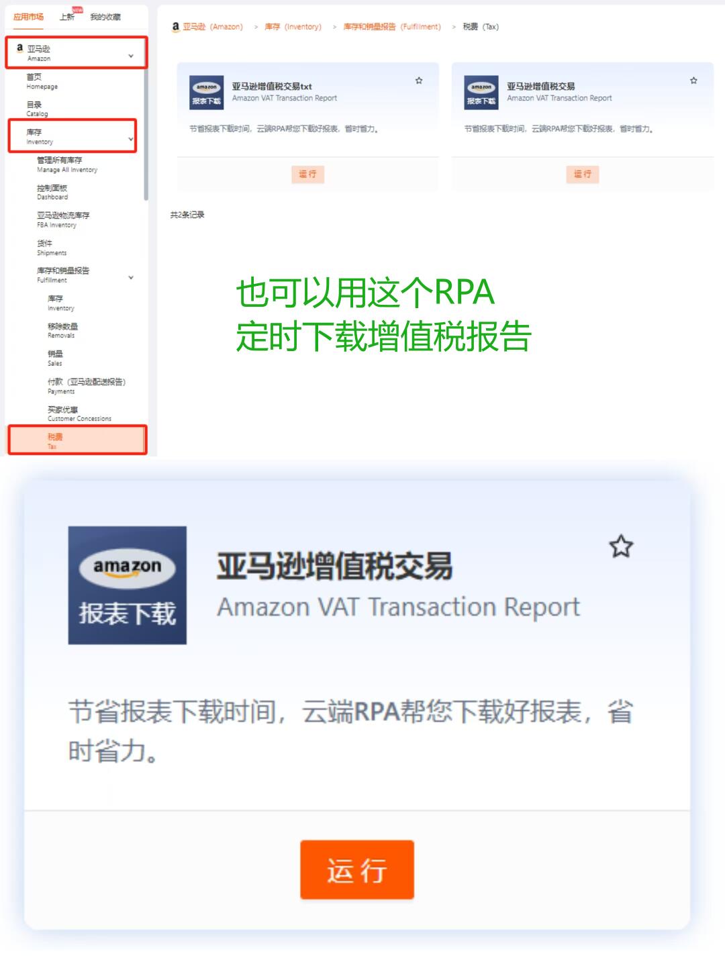
Task: Favorite the 亚马逊增值税交易txt card star
Action: point(419,81)
